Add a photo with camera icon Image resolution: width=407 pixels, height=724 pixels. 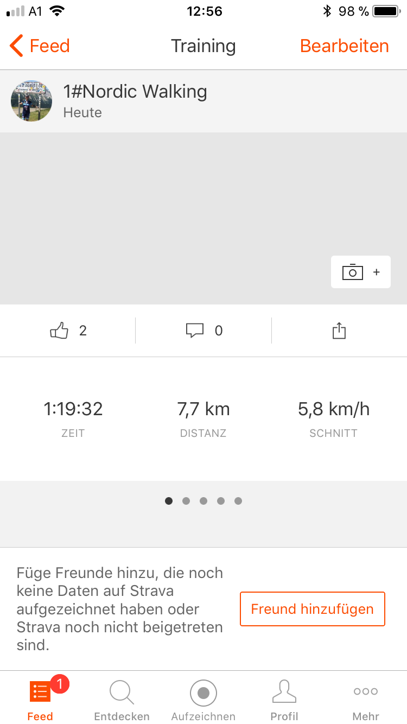pos(360,272)
